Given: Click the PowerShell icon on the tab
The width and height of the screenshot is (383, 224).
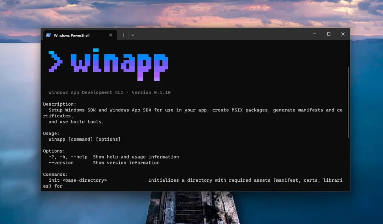Looking at the screenshot, I should coord(49,35).
